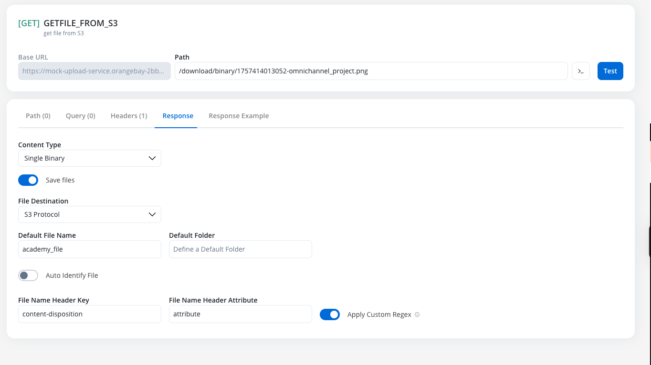Viewport: 651px width, 365px height.
Task: Disable the Save files toggle
Action: click(x=28, y=180)
